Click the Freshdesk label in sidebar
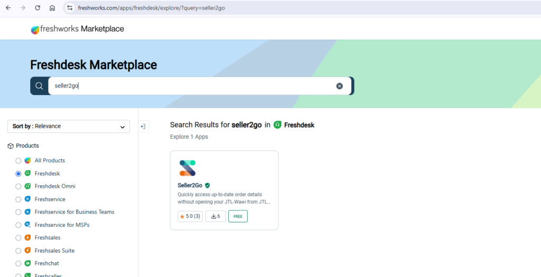The height and width of the screenshot is (277, 541). (x=47, y=173)
